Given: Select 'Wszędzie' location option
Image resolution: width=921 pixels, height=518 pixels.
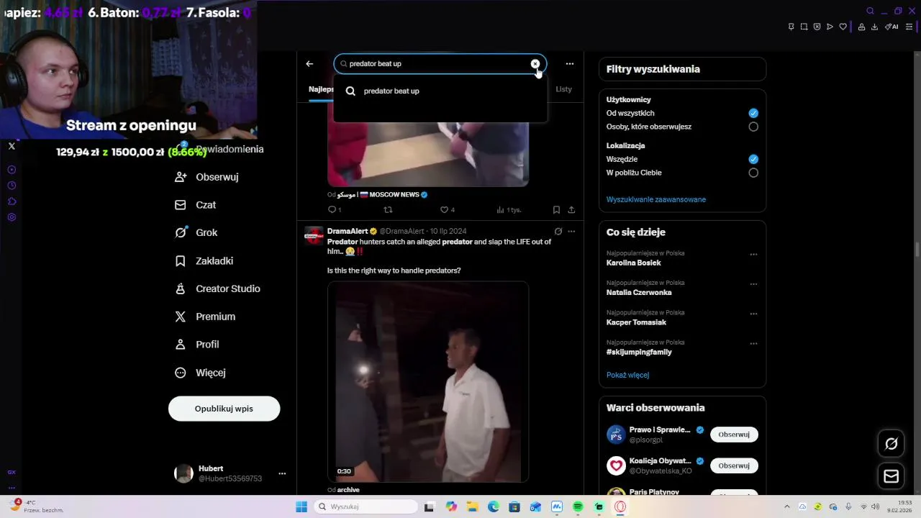Looking at the screenshot, I should click(753, 160).
